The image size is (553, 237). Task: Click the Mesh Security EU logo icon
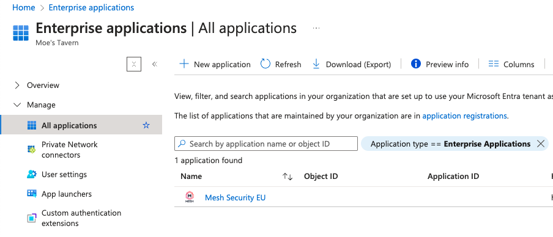tap(190, 197)
